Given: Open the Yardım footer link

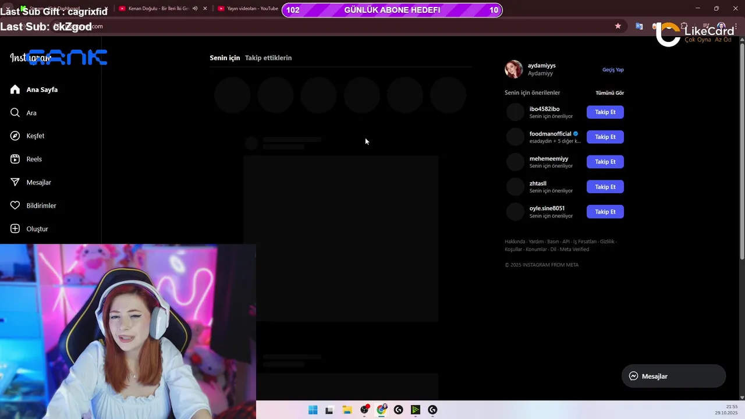Looking at the screenshot, I should pos(536,242).
